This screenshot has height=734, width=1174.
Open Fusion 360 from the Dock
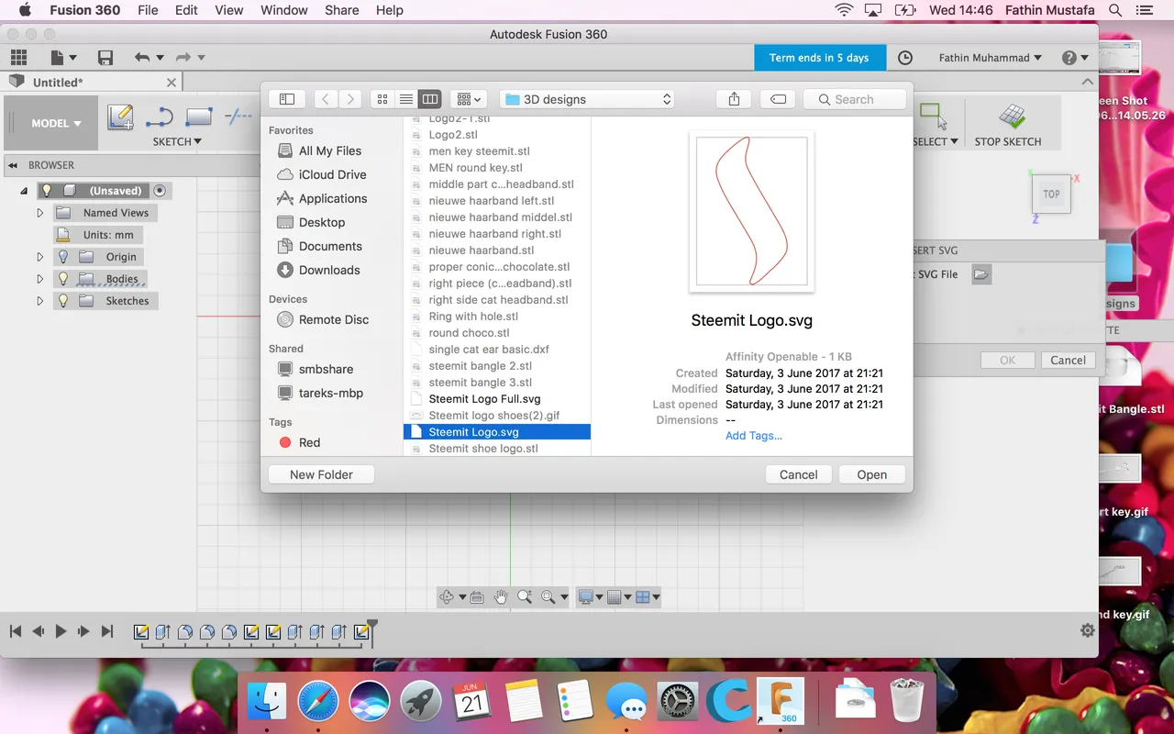click(x=781, y=702)
